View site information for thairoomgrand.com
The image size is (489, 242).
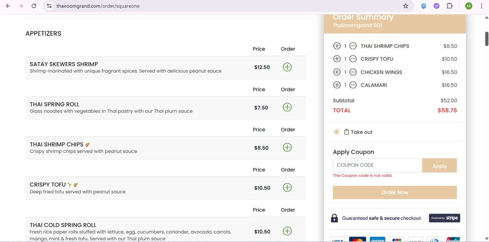(49, 6)
